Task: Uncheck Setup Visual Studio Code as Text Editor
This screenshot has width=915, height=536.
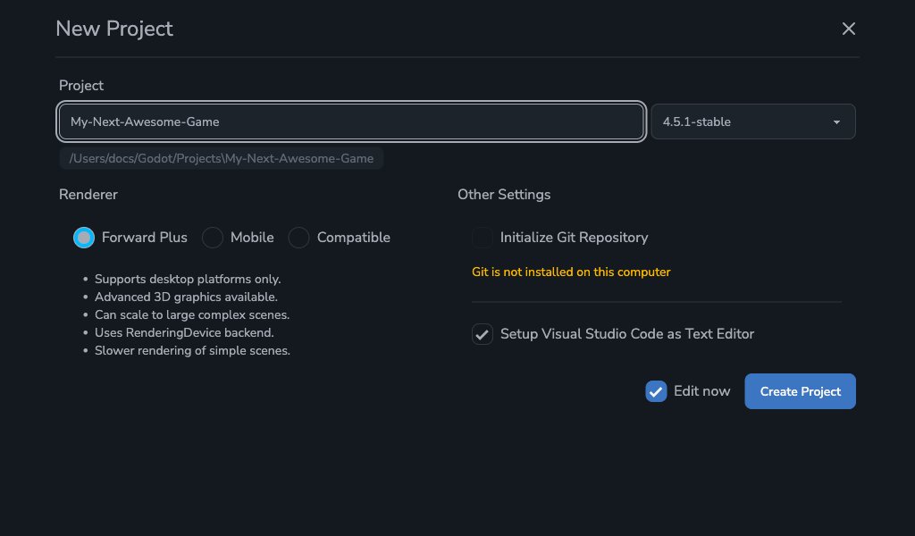Action: click(x=483, y=334)
